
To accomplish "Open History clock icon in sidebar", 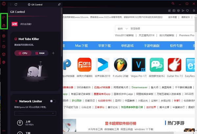I will pos(4,47).
